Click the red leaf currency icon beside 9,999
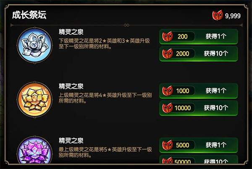 pos(218,15)
